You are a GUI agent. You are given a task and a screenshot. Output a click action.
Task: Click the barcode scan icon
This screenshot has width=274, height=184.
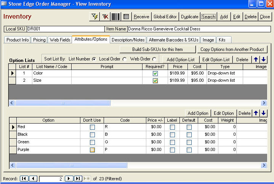click(x=116, y=17)
